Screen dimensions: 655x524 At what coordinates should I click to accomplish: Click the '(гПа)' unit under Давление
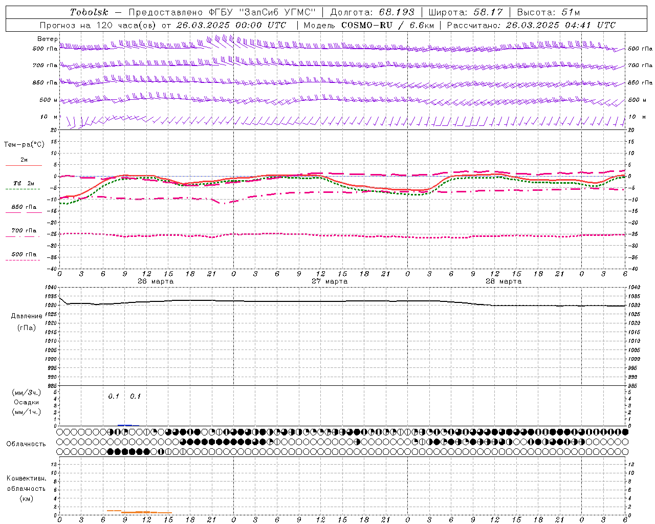[27, 327]
